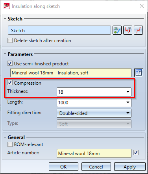Click the create new sketch icon
The height and width of the screenshot is (174, 148).
[138, 30]
